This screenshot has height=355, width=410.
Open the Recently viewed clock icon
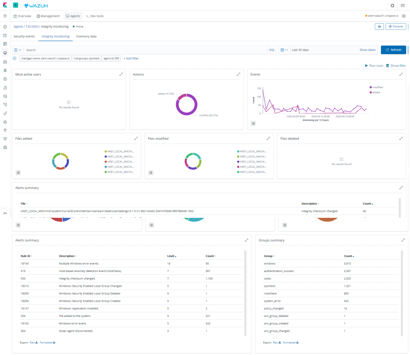point(5,16)
